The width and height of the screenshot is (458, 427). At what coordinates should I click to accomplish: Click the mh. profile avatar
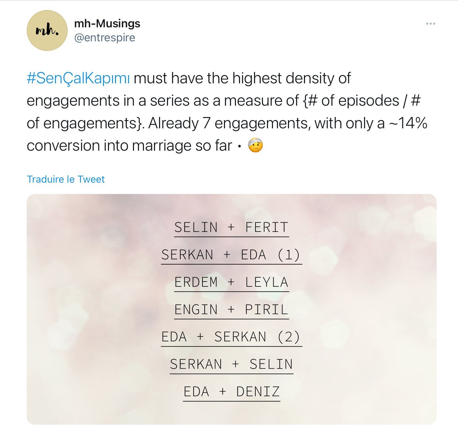(x=47, y=31)
